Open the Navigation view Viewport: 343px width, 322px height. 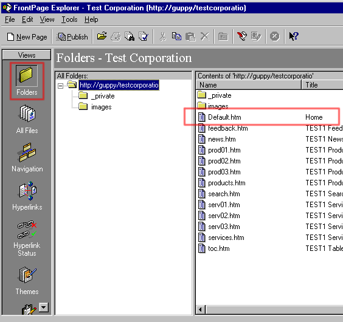coord(27,157)
